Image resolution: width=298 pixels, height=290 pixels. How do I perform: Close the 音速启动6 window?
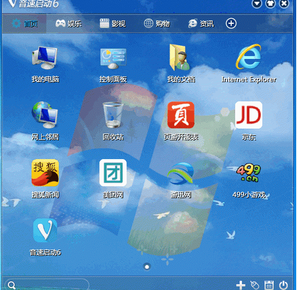(x=284, y=4)
